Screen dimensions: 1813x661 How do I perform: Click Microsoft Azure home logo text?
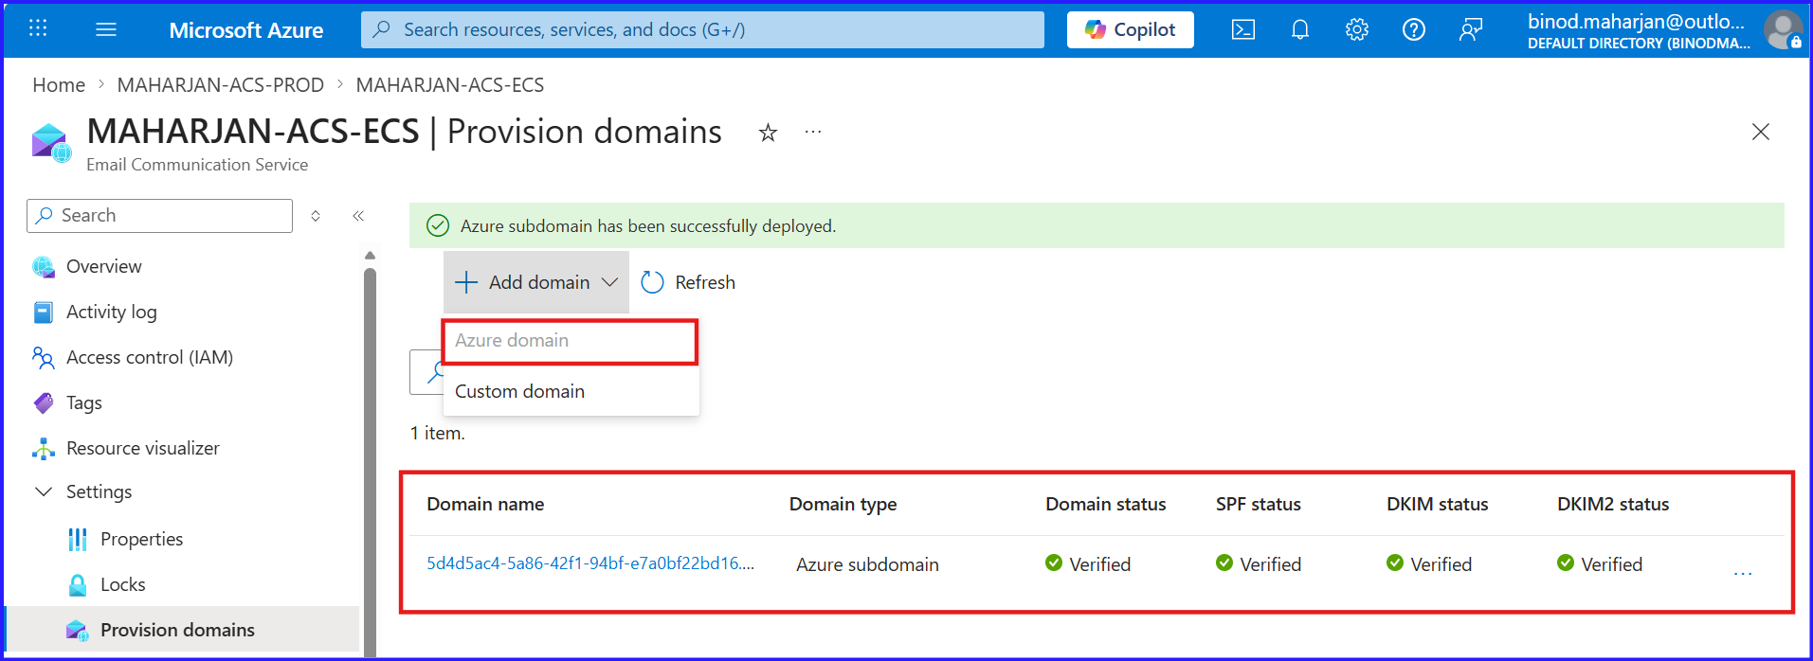click(245, 30)
